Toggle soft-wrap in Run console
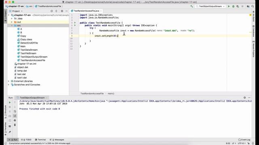259x145 pixels. 15,112
